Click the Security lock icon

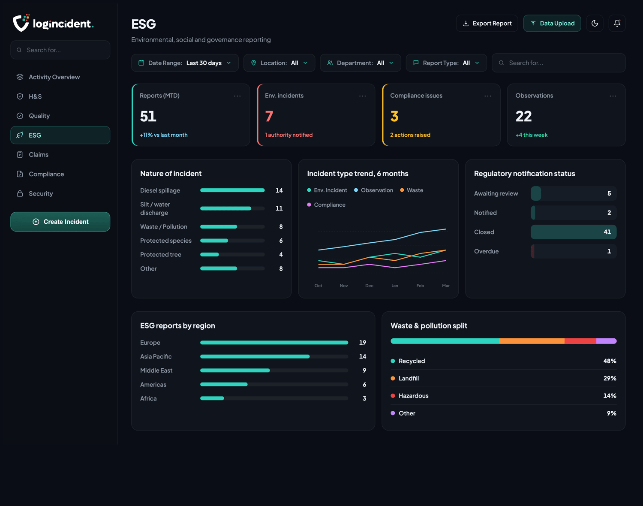[x=20, y=193]
